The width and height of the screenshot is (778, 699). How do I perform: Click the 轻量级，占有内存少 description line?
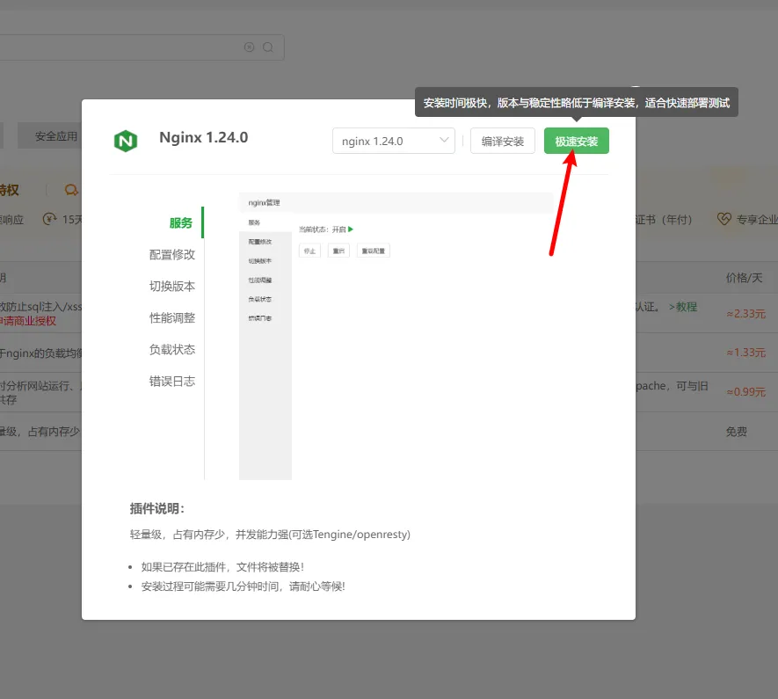tap(270, 535)
